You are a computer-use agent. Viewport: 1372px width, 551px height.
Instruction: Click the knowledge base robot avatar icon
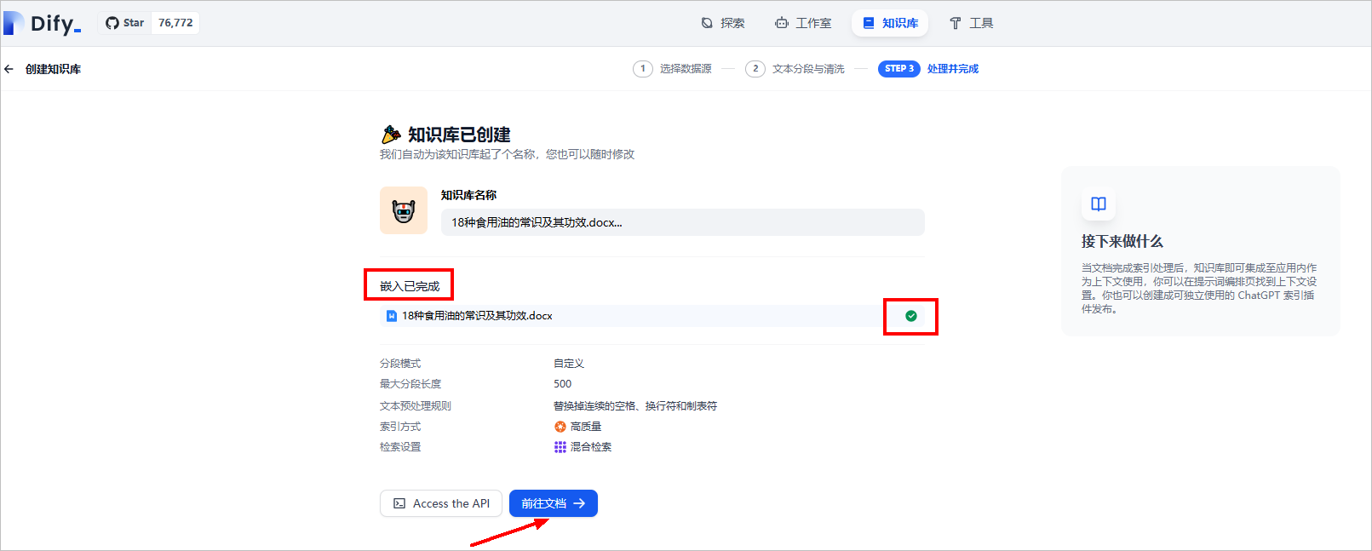(404, 210)
